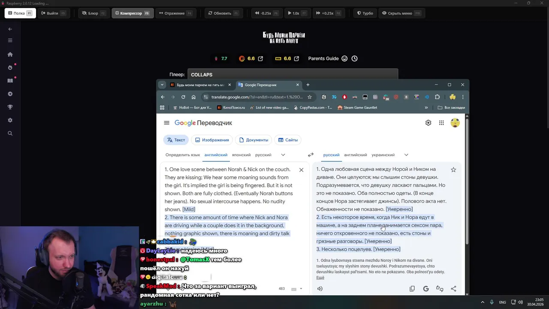This screenshot has height=309, width=549.
Task: Click the smiley icon next to Parents Guide
Action: tap(344, 58)
